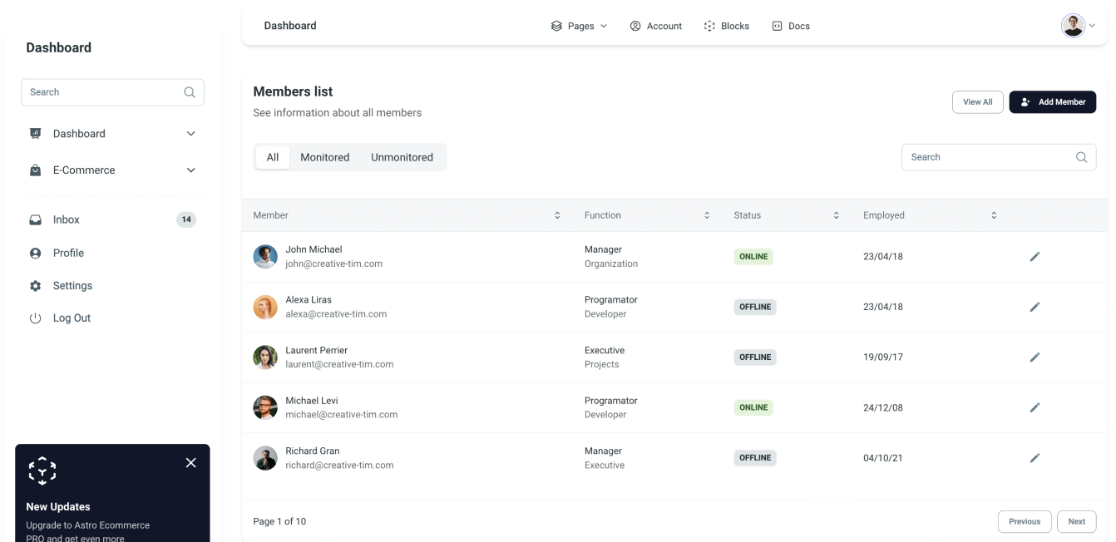Edit Laurent Perrier's row with pencil icon
Image resolution: width=1116 pixels, height=542 pixels.
point(1035,357)
